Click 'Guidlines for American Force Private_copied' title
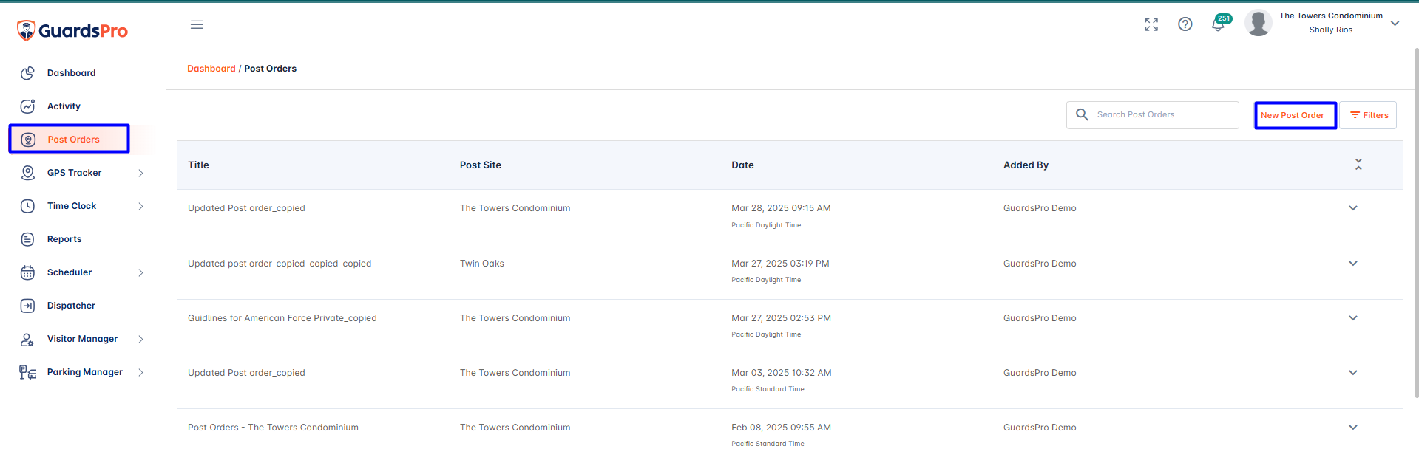1419x460 pixels. [x=282, y=318]
